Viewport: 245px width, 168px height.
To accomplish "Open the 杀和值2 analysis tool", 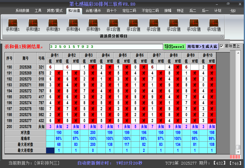I will point(33,25).
